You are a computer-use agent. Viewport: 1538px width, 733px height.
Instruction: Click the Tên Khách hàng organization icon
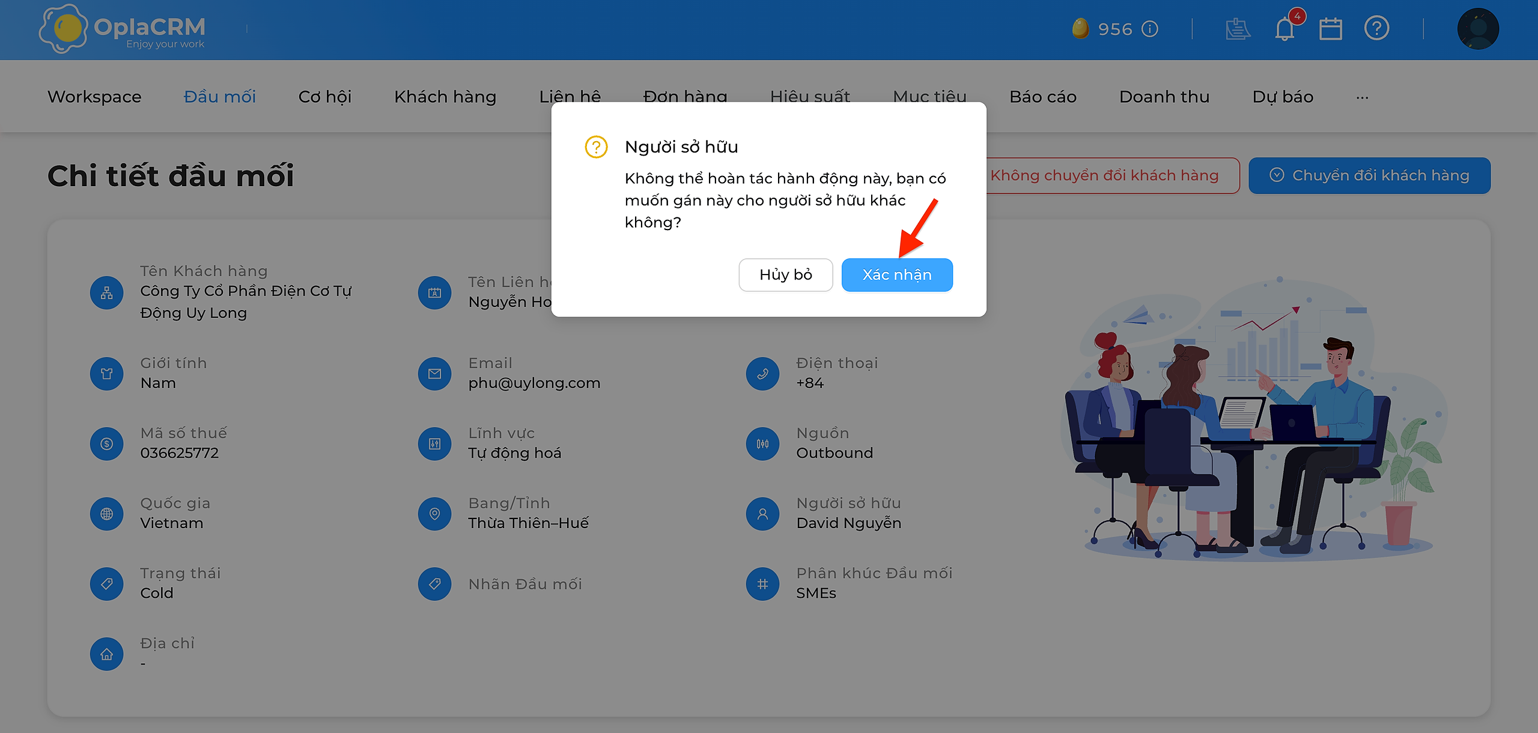tap(107, 293)
